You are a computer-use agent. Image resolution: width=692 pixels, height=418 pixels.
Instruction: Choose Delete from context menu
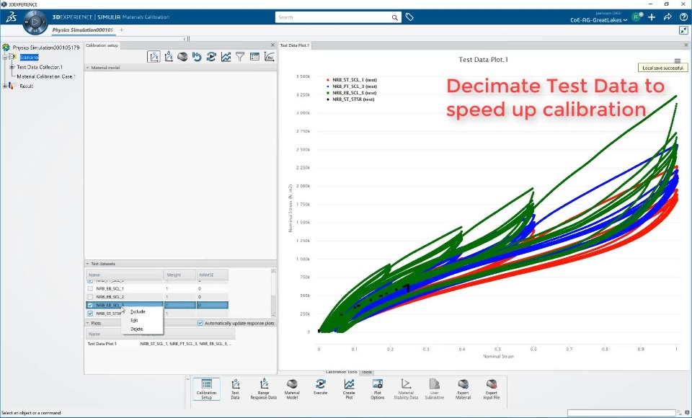(136, 329)
